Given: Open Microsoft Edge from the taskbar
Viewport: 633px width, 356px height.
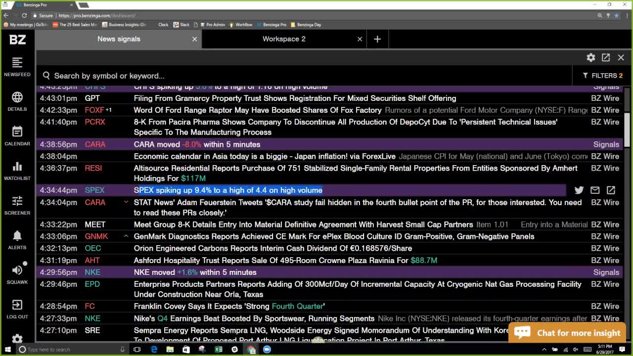Looking at the screenshot, I should coord(154,350).
